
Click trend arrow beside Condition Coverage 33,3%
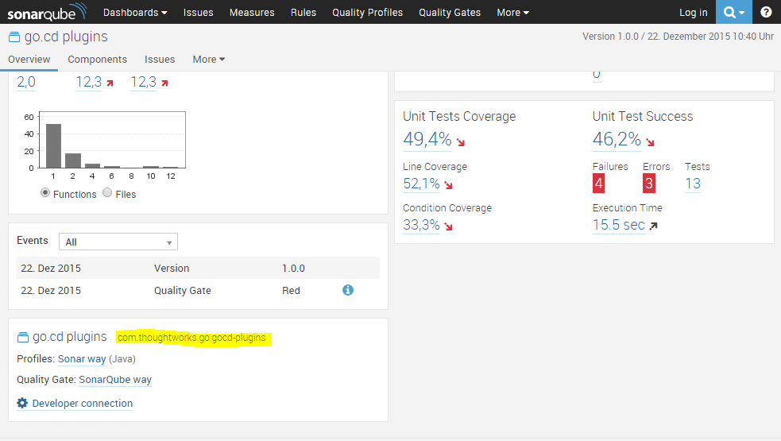[x=448, y=227]
